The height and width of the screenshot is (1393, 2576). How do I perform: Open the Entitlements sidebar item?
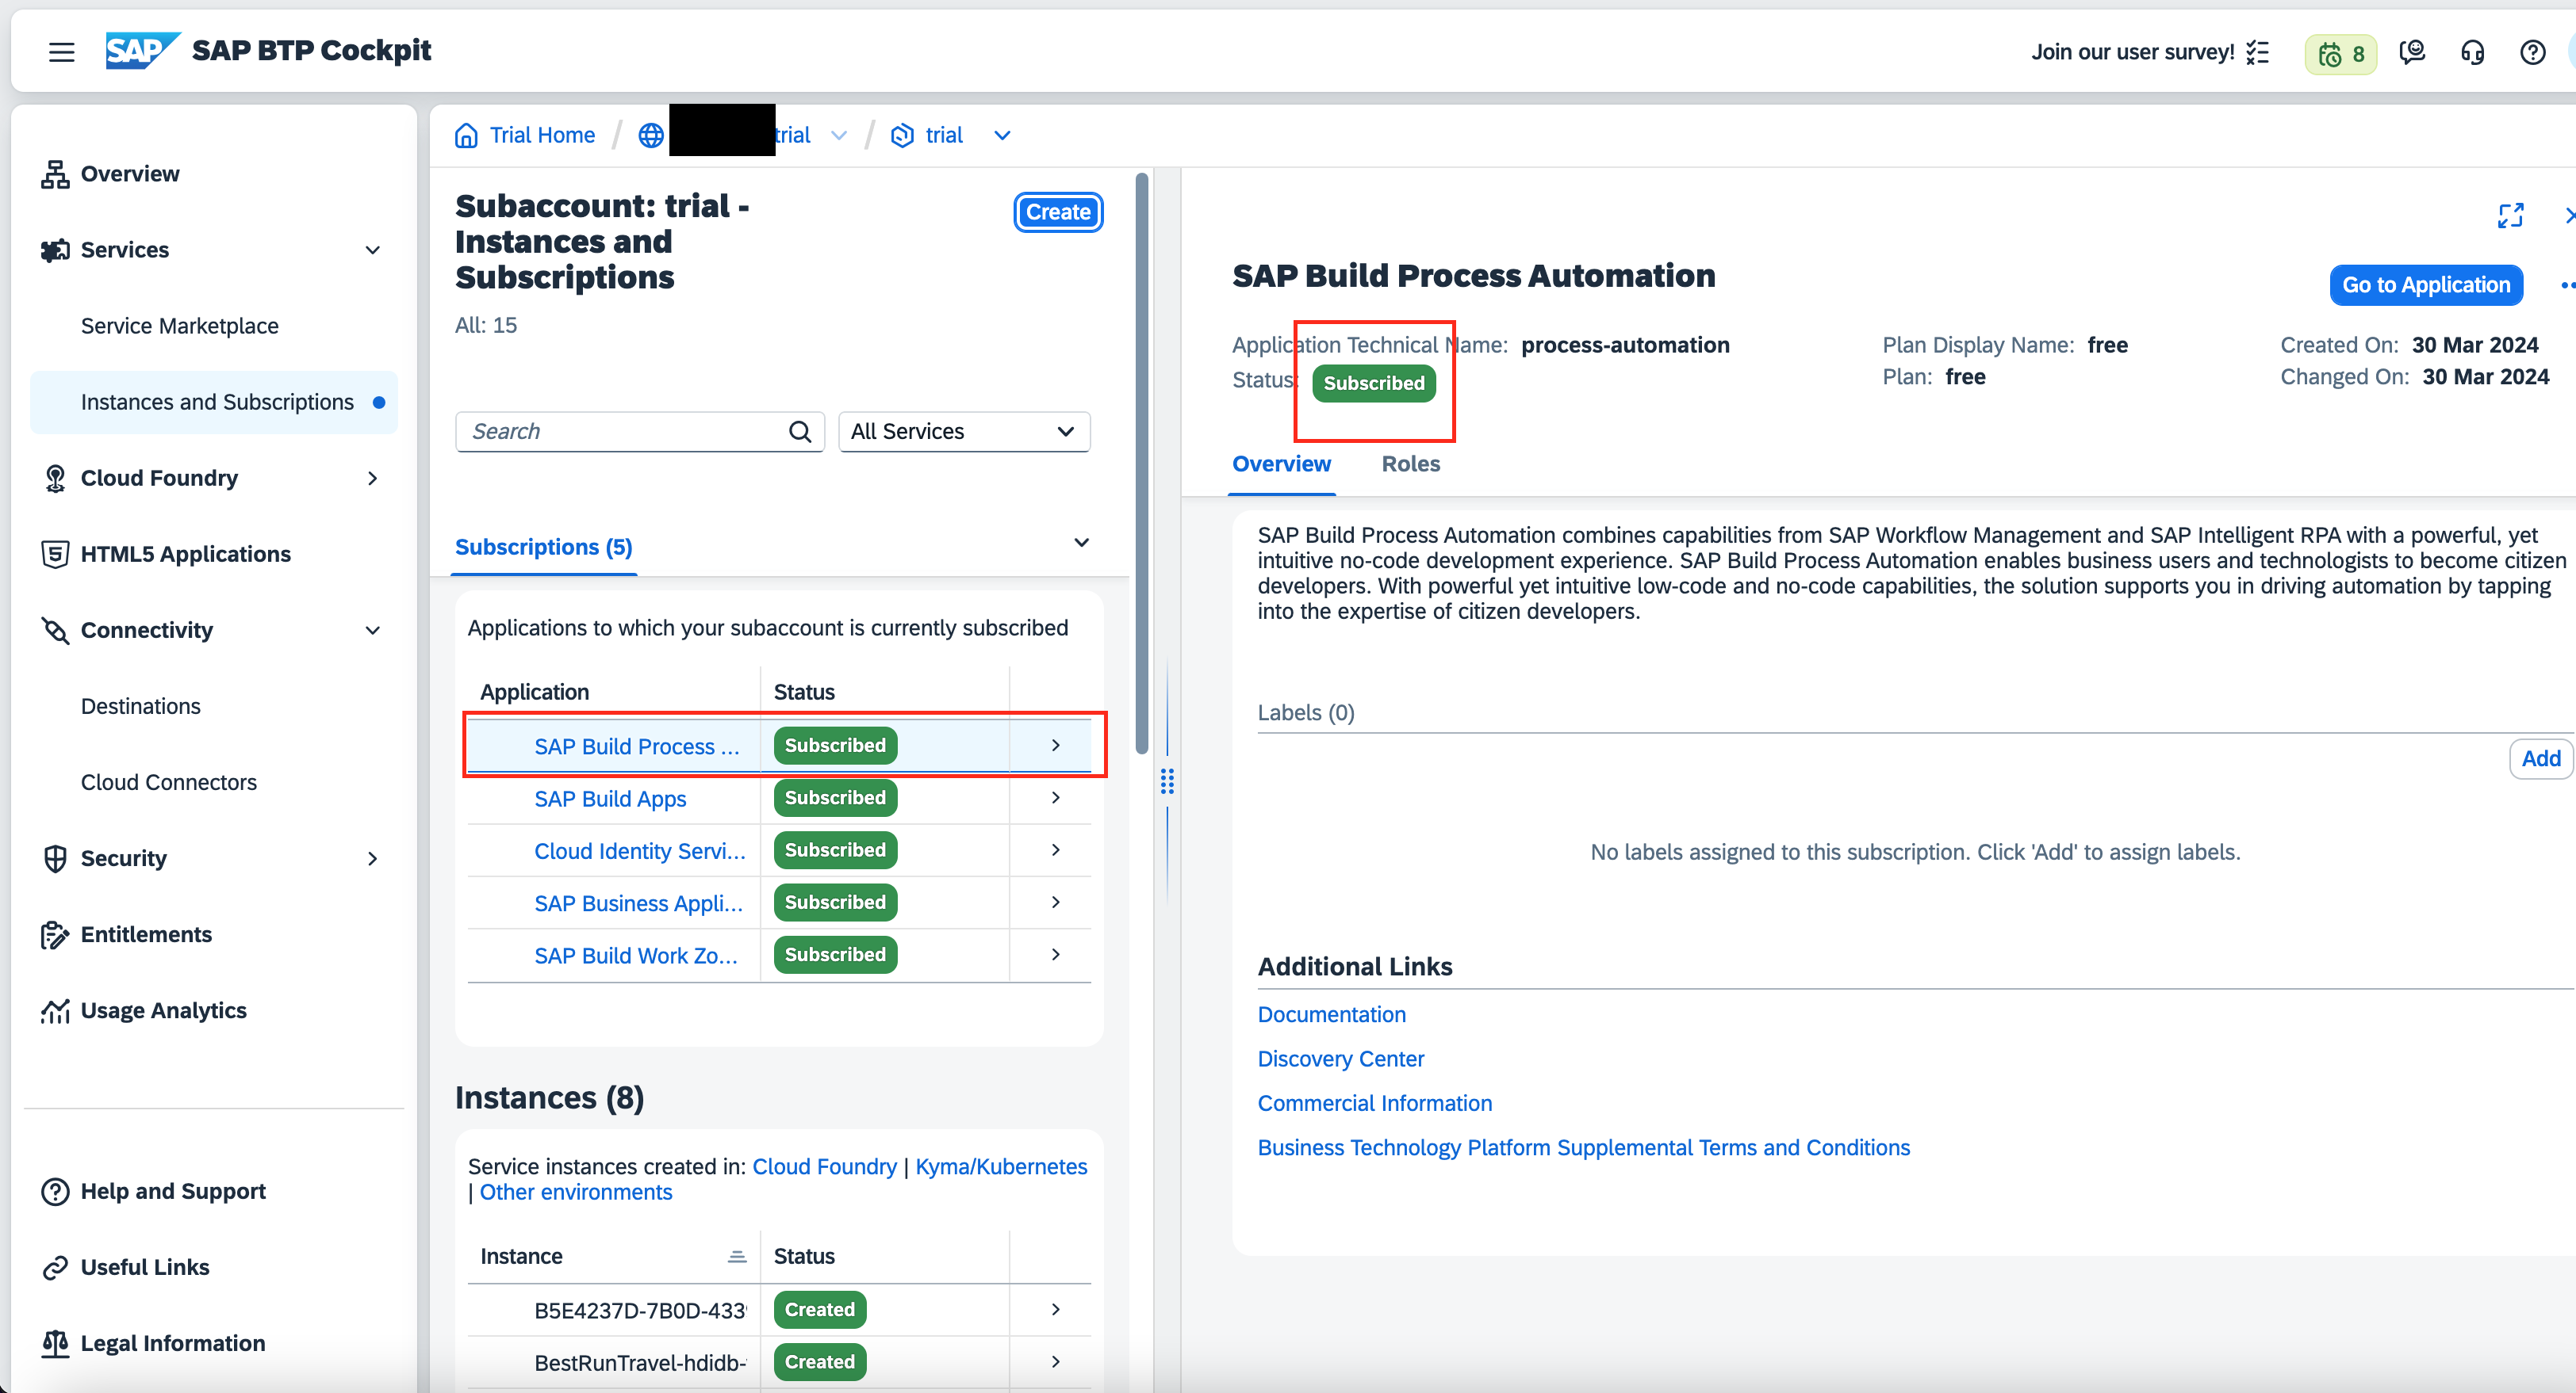[x=147, y=934]
